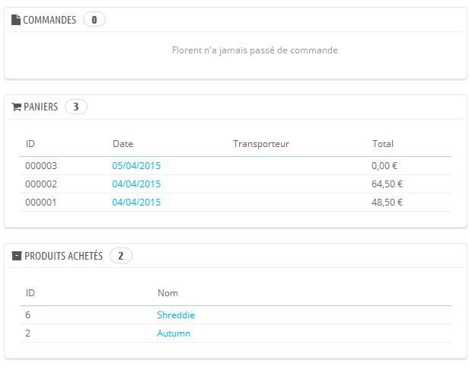
Task: Open the Autumn product link
Action: pos(174,334)
